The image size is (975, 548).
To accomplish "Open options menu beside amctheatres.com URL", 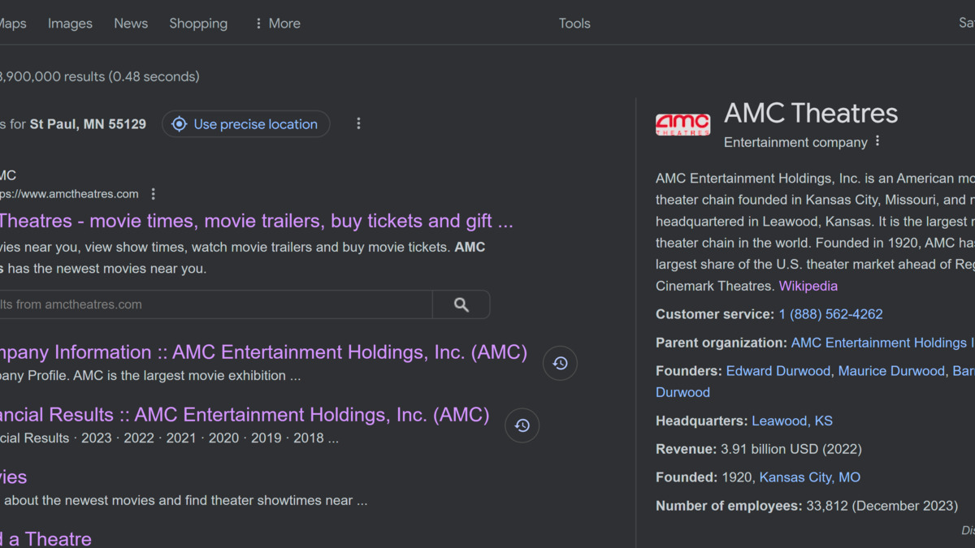I will tap(154, 194).
